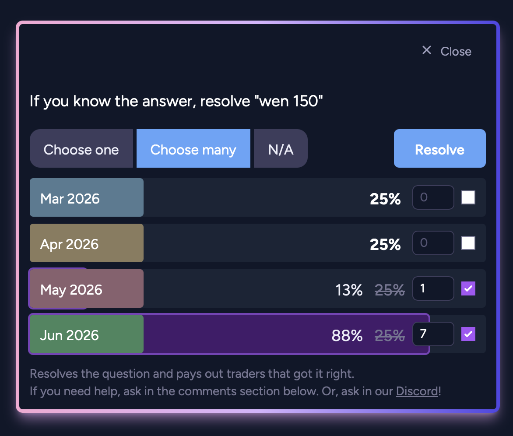513x436 pixels.
Task: Select the "Choose one" resolution mode
Action: pyautogui.click(x=81, y=150)
